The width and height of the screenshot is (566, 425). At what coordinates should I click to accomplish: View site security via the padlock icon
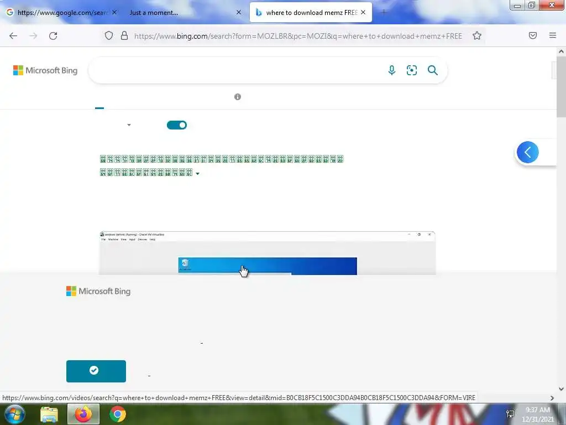tap(124, 35)
